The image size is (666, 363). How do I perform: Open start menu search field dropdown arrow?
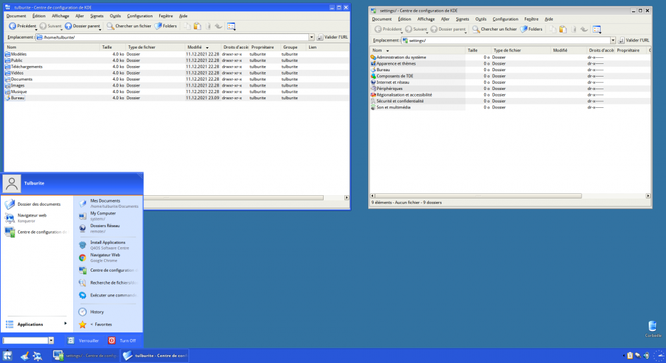(51, 340)
